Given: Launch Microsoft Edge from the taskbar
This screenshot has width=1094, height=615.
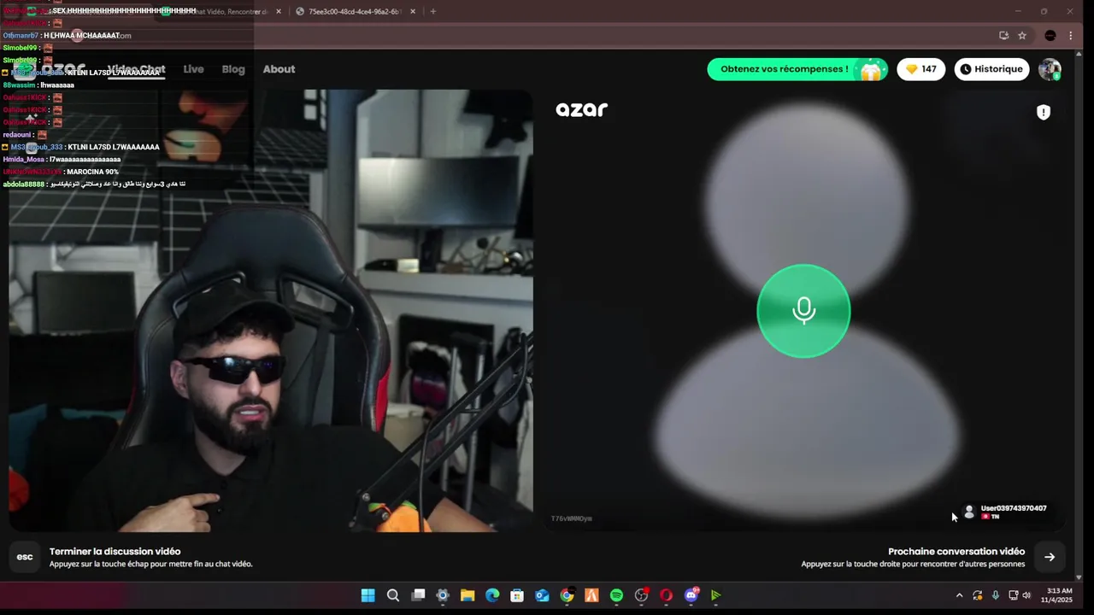Looking at the screenshot, I should pos(492,595).
